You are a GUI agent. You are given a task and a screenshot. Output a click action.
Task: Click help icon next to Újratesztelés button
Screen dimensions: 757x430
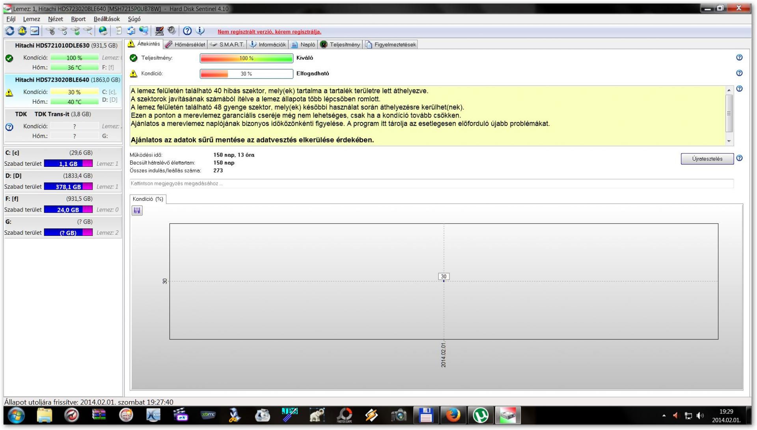739,158
